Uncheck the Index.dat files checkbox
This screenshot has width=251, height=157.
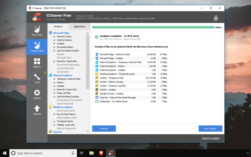[x=54, y=93]
